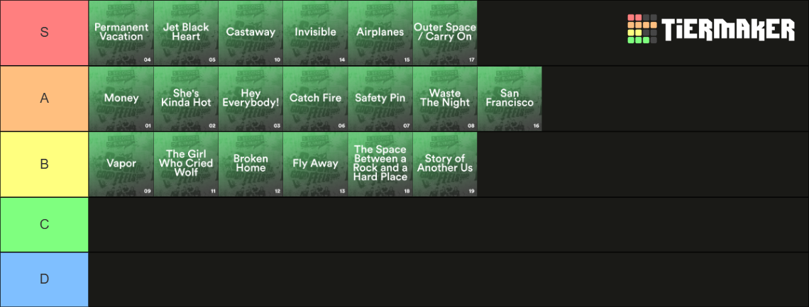The height and width of the screenshot is (307, 809).
Task: Select the San Francisco tile
Action: pyautogui.click(x=510, y=99)
